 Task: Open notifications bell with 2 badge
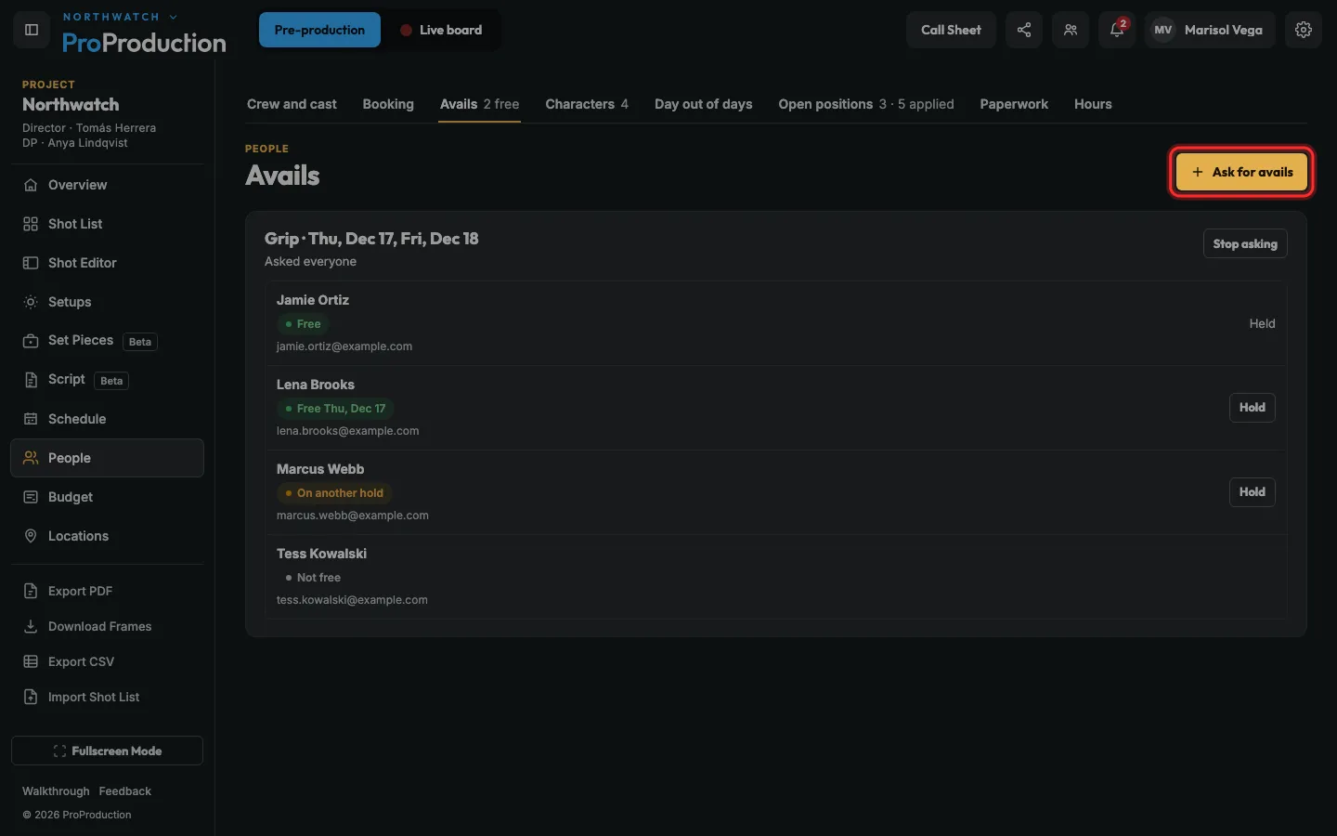coord(1117,30)
